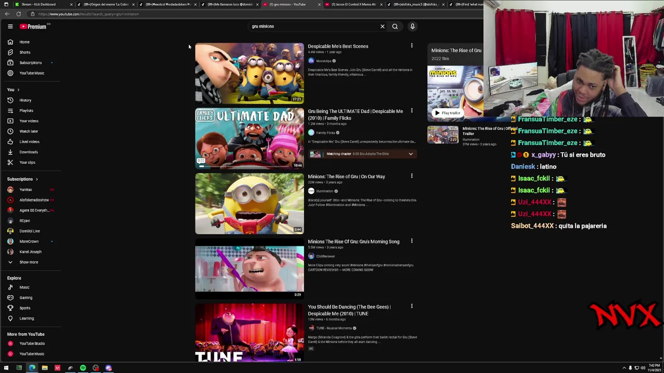
Task: Open Spotify from the taskbar
Action: (83, 368)
